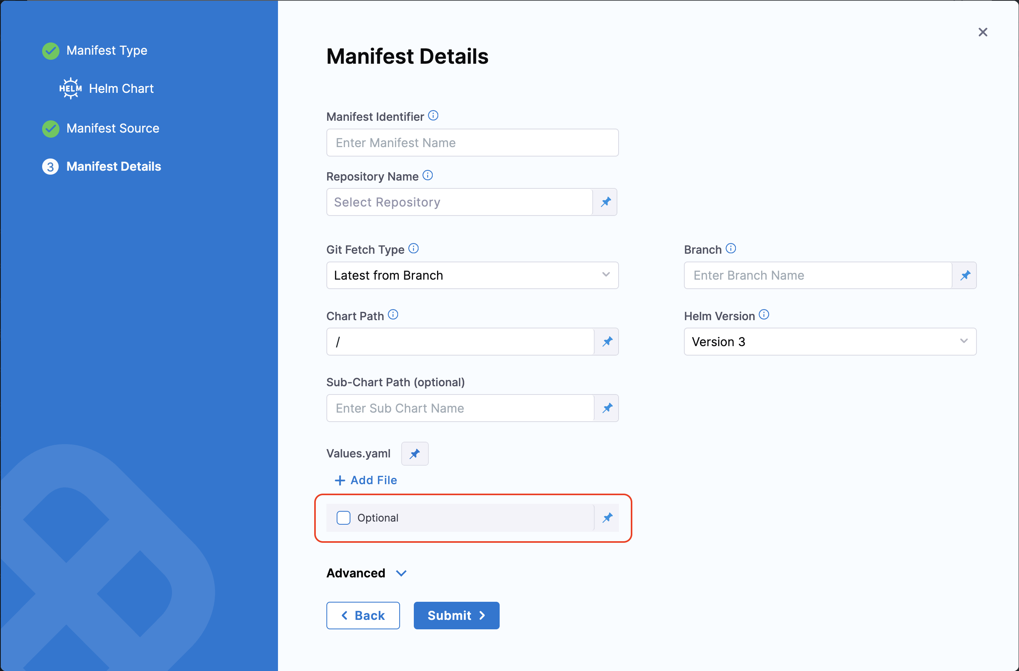Expand the Advanced section
This screenshot has height=671, width=1019.
click(366, 573)
